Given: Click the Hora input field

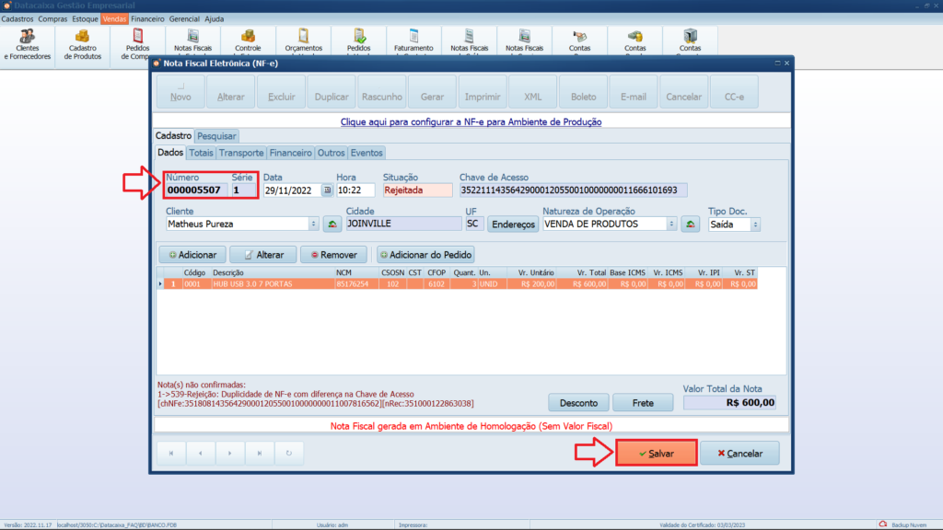Looking at the screenshot, I should pos(355,190).
